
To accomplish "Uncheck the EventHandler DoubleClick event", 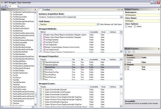I will coord(41,94).
